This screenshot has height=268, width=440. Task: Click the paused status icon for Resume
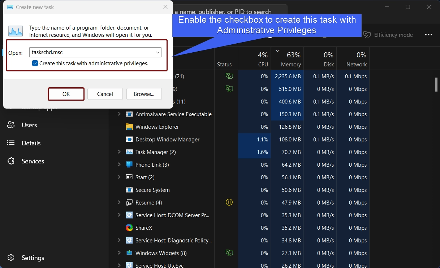point(229,202)
